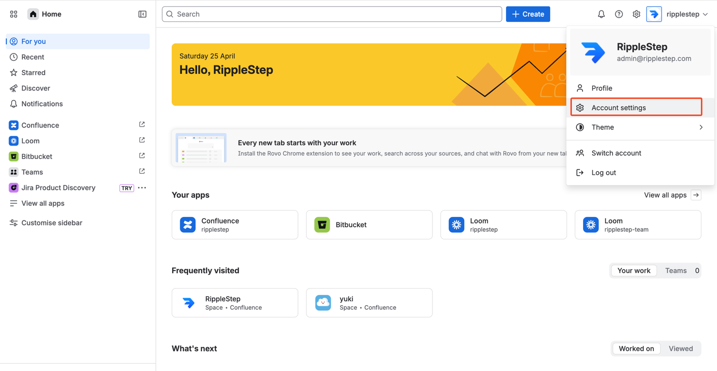Expand the Theme submenu chevron

point(701,127)
